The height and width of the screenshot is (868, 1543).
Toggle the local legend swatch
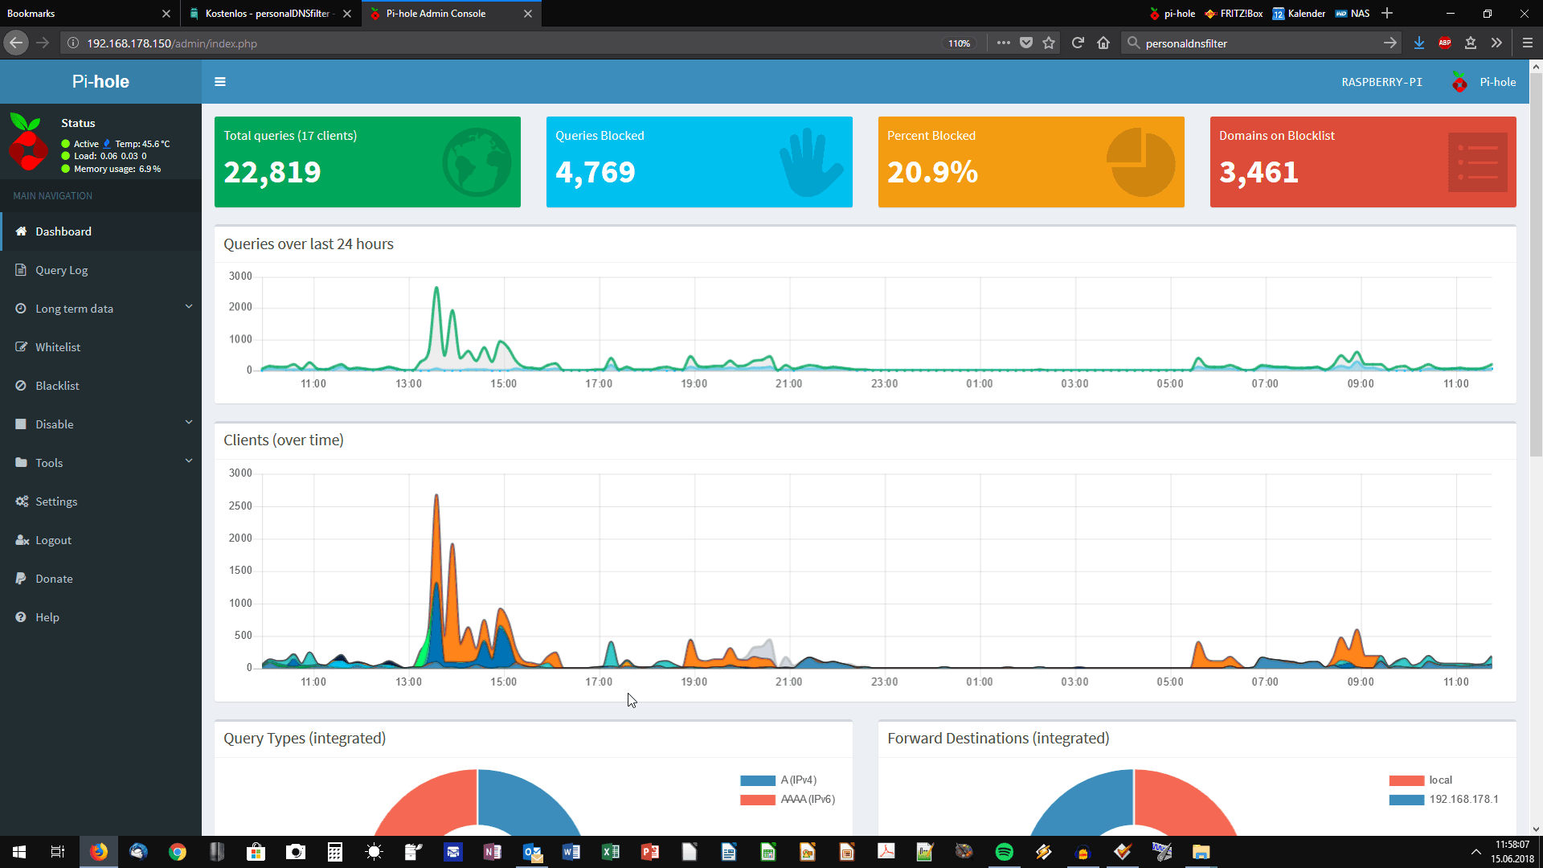coord(1406,780)
